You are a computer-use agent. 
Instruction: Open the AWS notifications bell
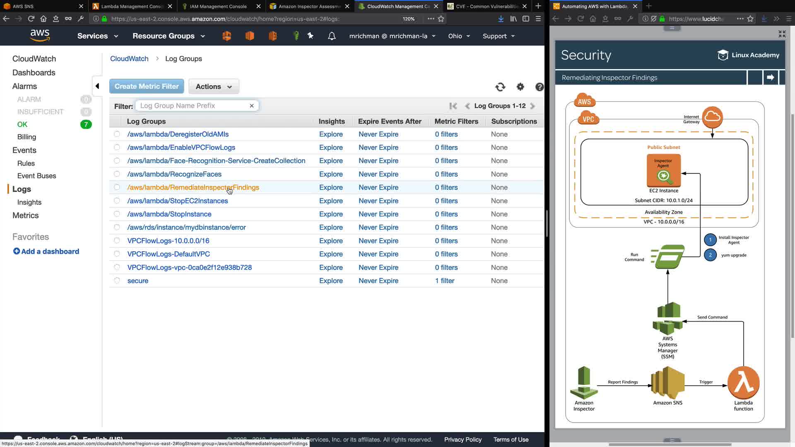[x=332, y=36]
